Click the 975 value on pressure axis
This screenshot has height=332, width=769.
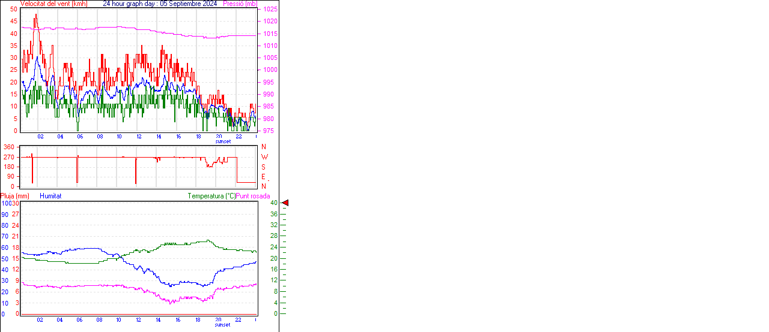click(269, 131)
